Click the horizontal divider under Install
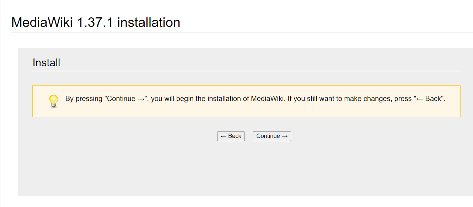Image resolution: width=473 pixels, height=207 pixels. [x=247, y=71]
